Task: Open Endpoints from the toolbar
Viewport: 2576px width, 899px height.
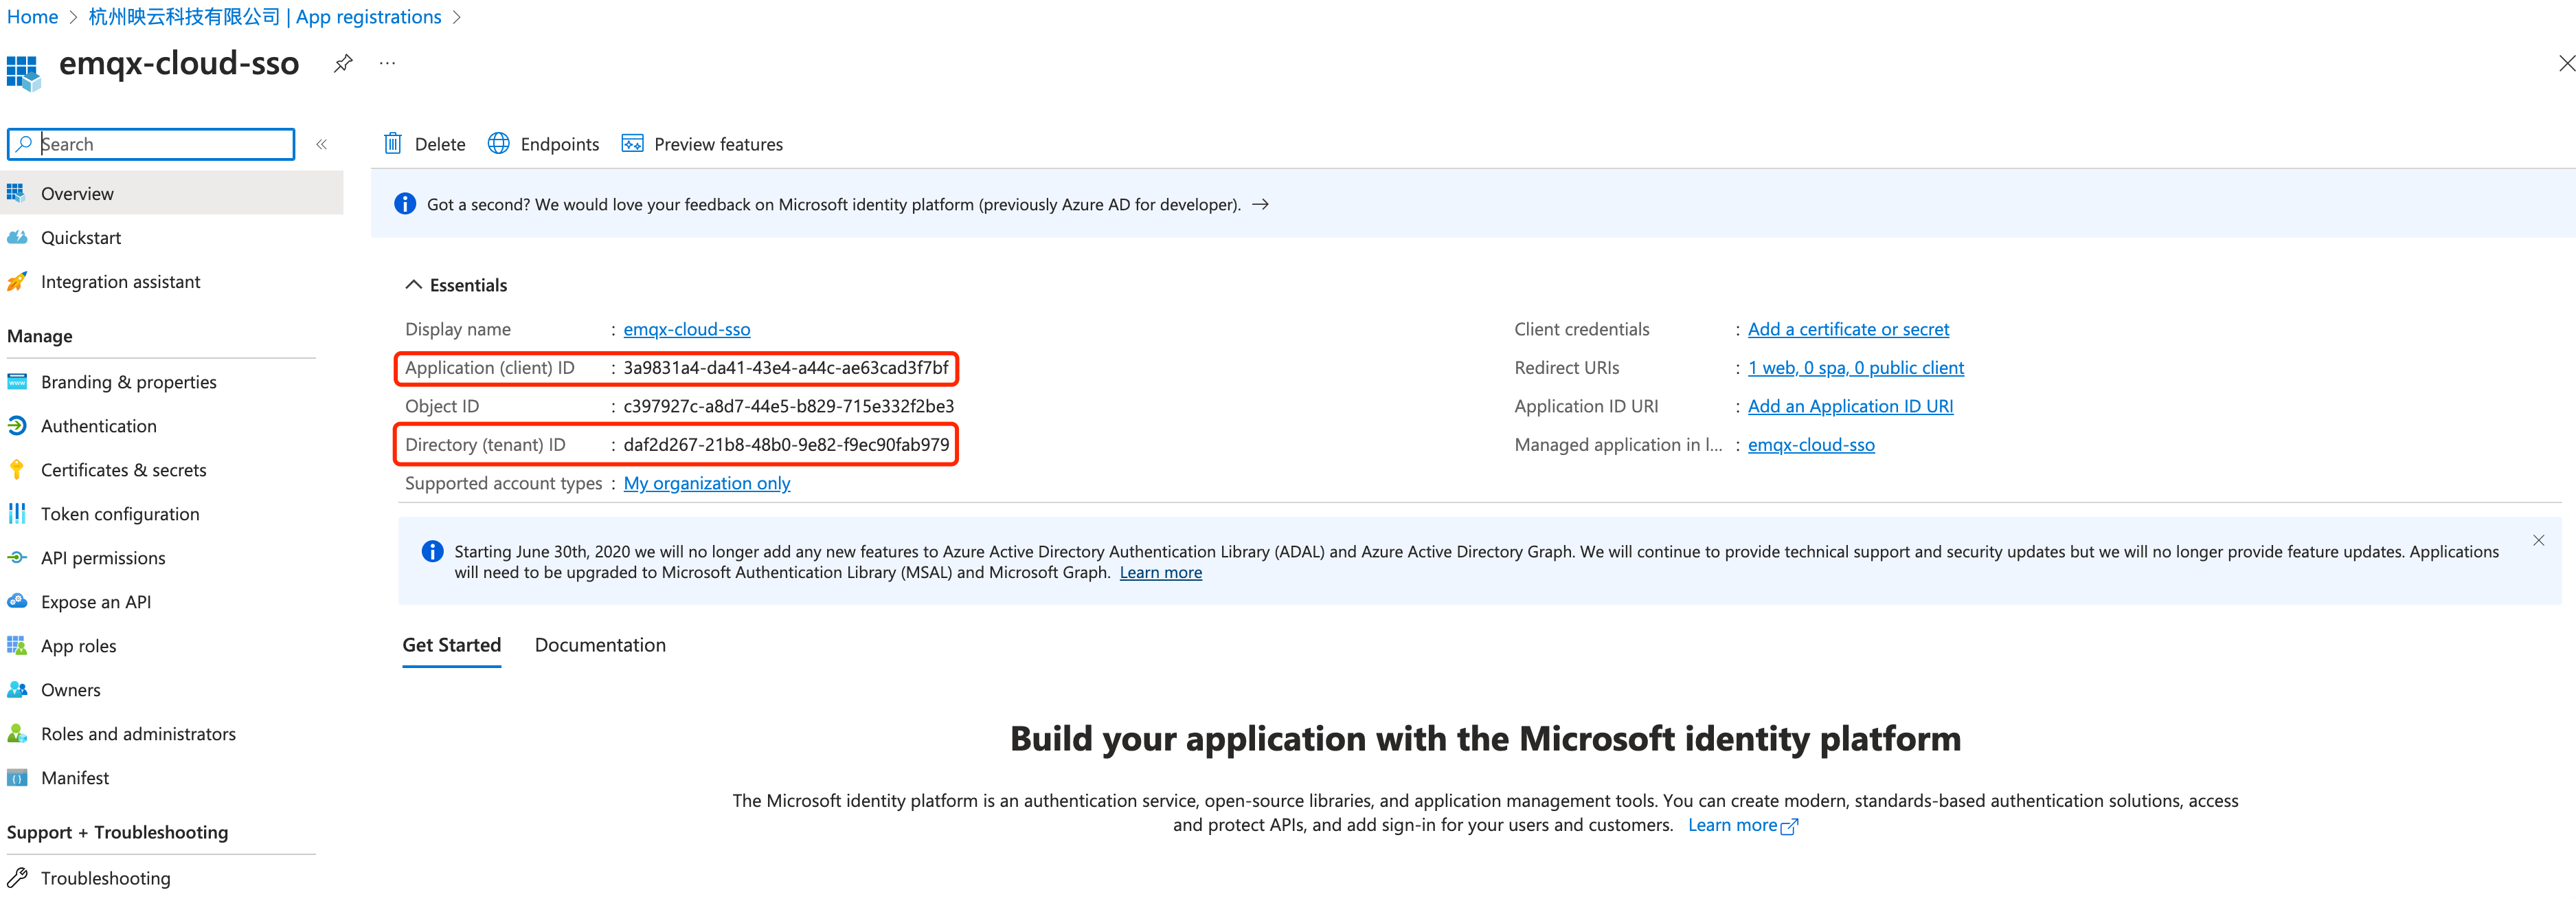Action: (543, 144)
